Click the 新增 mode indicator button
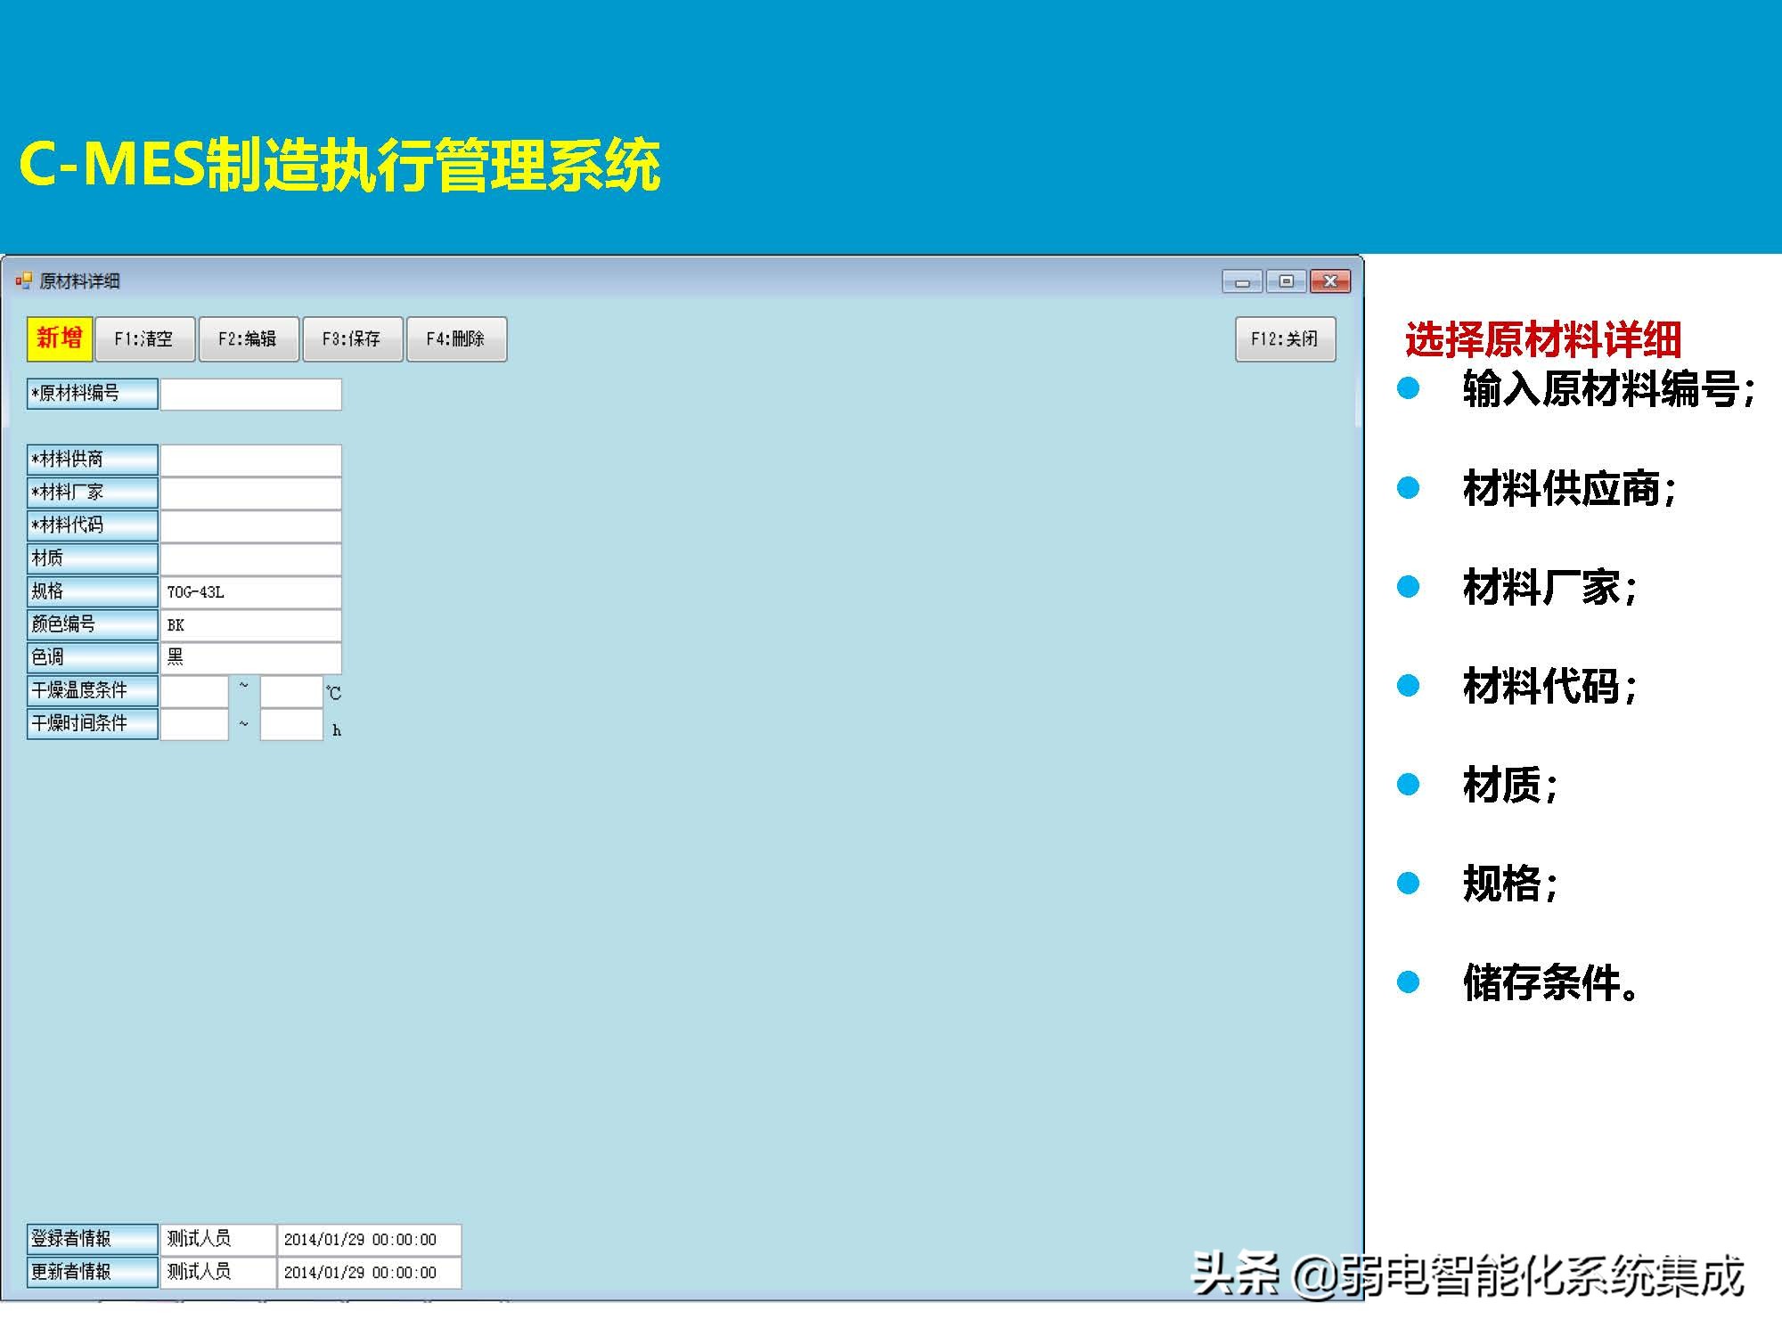 click(x=60, y=339)
